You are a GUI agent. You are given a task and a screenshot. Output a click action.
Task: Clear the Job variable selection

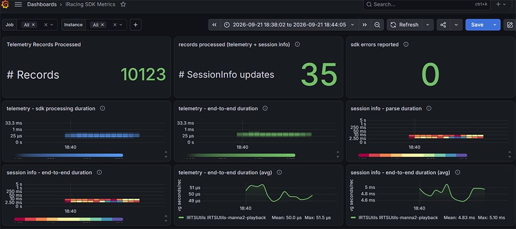click(46, 25)
